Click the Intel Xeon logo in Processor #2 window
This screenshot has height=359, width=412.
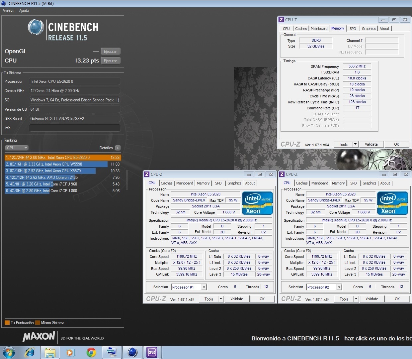point(392,203)
